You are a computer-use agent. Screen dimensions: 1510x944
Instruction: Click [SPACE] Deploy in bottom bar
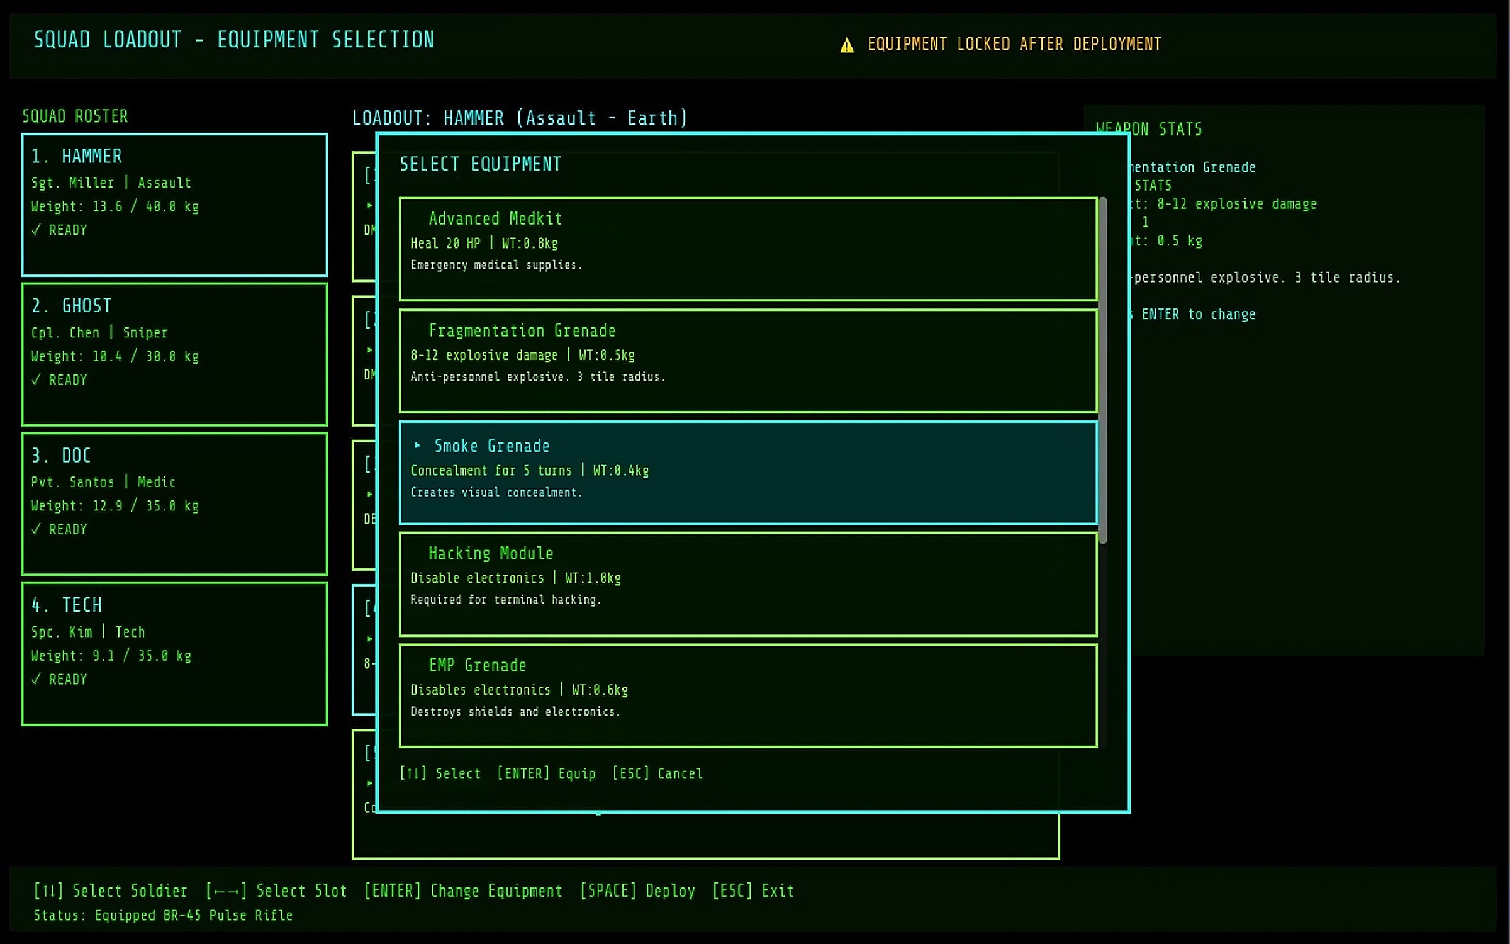[x=637, y=891]
